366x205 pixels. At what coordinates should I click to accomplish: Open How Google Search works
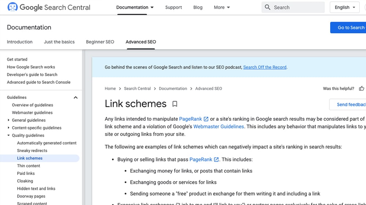[x=31, y=67]
